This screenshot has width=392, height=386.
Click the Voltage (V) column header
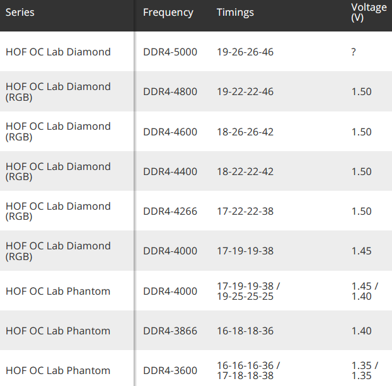coord(369,13)
